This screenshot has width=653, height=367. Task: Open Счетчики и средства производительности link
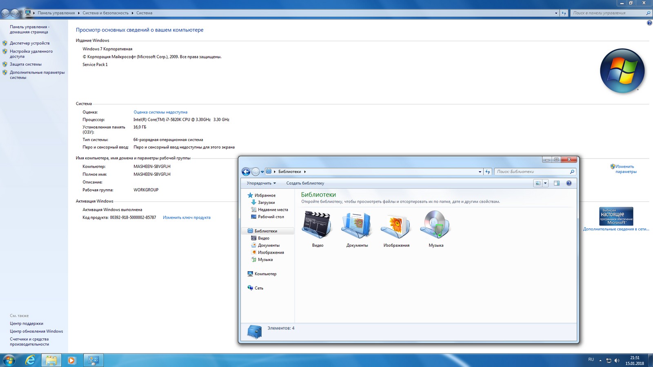tap(29, 342)
